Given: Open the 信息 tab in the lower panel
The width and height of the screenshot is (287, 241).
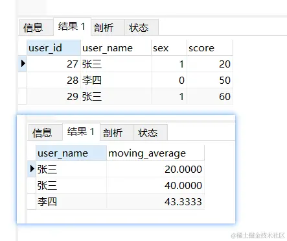Looking at the screenshot, I should 45,133.
